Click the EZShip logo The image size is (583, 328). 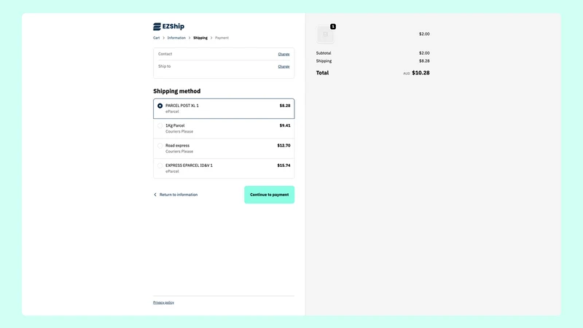[x=168, y=26]
